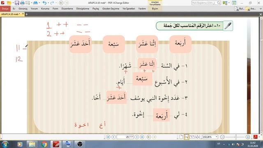Open dropdown arrow next to the email icon
This screenshot has width=263, height=148.
click(31, 3)
